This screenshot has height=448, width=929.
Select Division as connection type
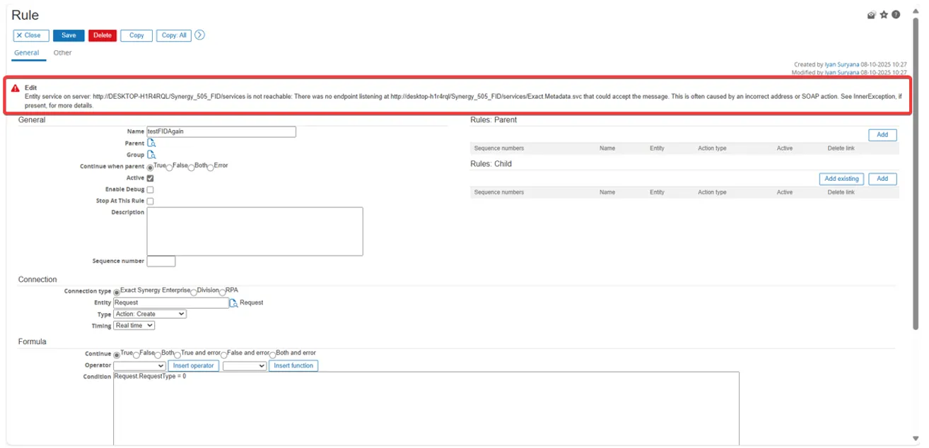pyautogui.click(x=194, y=292)
